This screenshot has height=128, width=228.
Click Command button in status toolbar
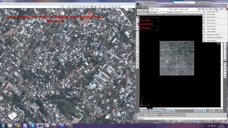(x=171, y=111)
